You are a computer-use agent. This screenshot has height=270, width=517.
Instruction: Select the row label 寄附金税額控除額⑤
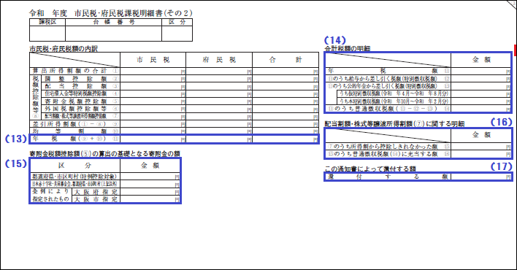coord(80,101)
